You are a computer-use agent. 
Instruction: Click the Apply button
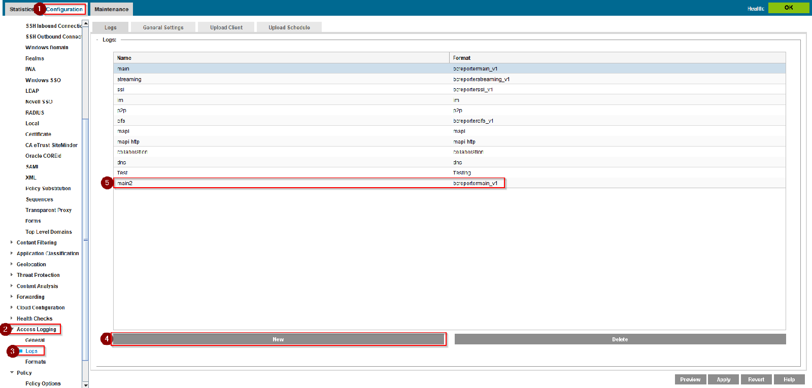723,379
